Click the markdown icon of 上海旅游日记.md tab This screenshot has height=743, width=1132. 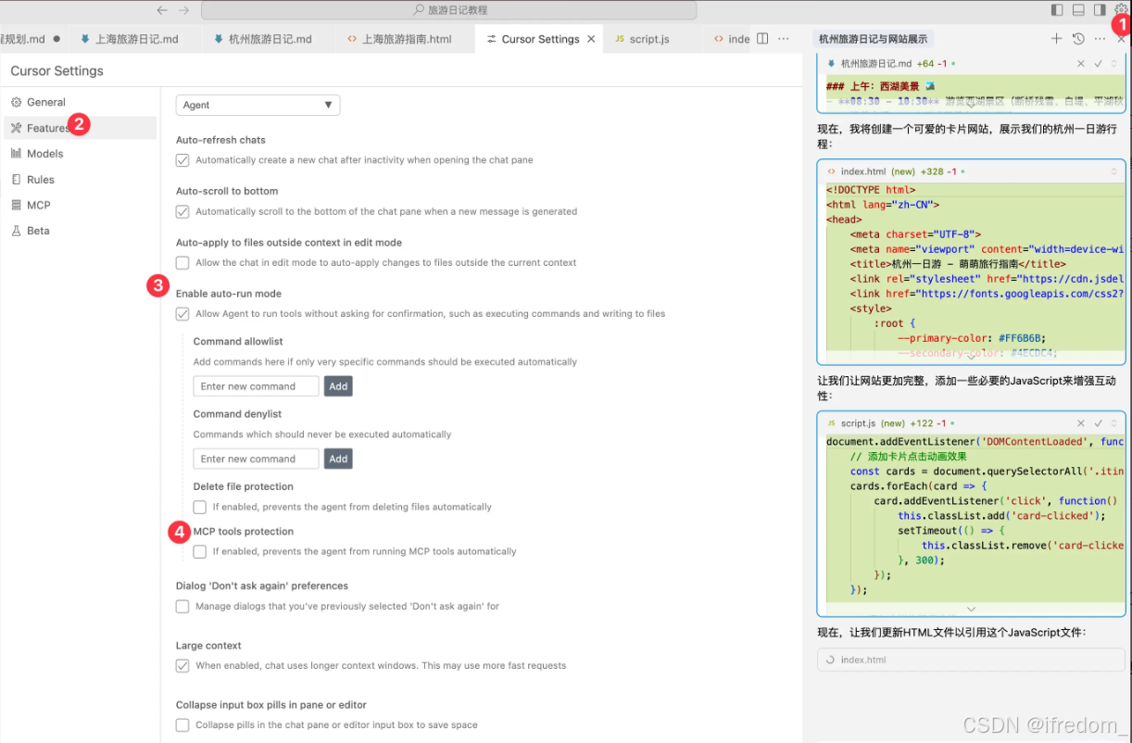[x=85, y=39]
